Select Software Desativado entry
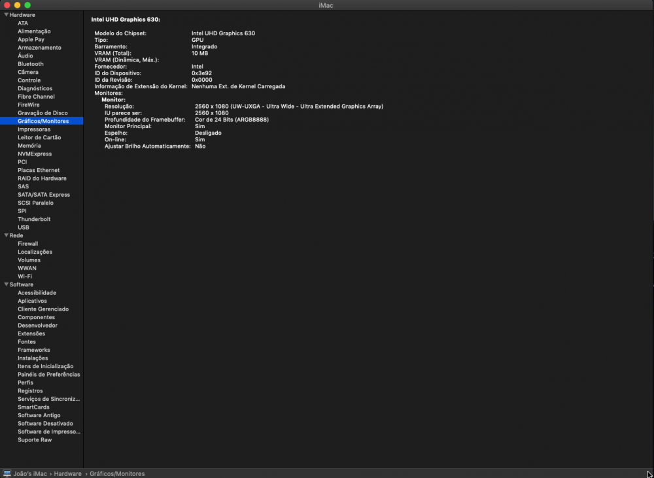Viewport: 654px width, 478px height. click(45, 423)
